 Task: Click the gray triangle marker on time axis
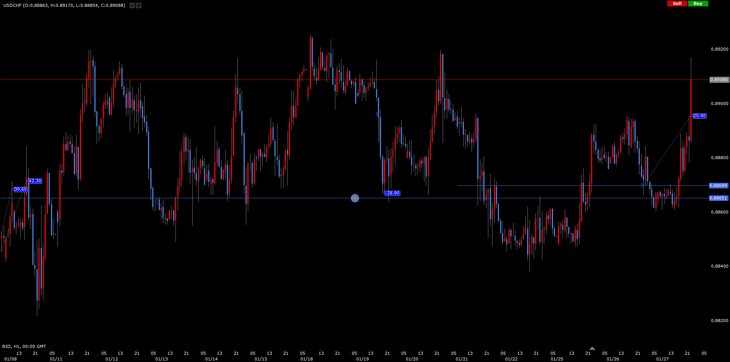point(592,348)
